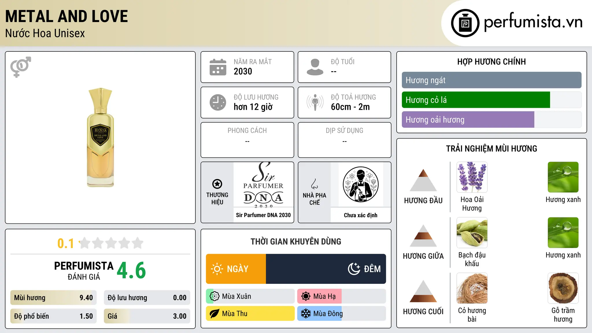Click the Thời gian khuyên dùng heading
This screenshot has height=333, width=592.
pos(296,241)
